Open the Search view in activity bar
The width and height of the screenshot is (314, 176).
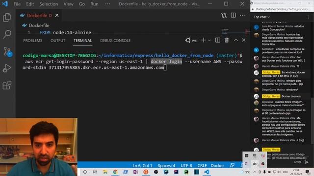click(7, 34)
